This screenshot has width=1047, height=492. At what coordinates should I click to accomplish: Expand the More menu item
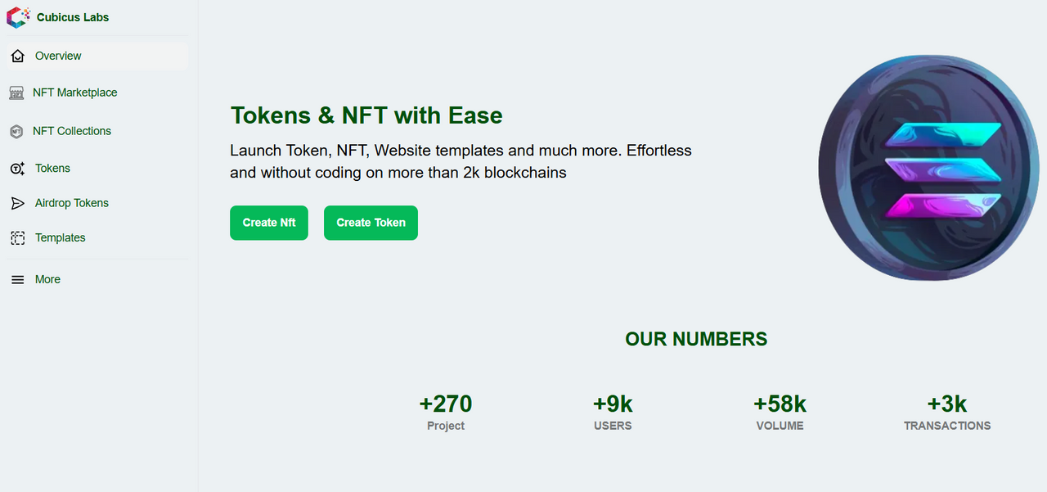(x=97, y=279)
